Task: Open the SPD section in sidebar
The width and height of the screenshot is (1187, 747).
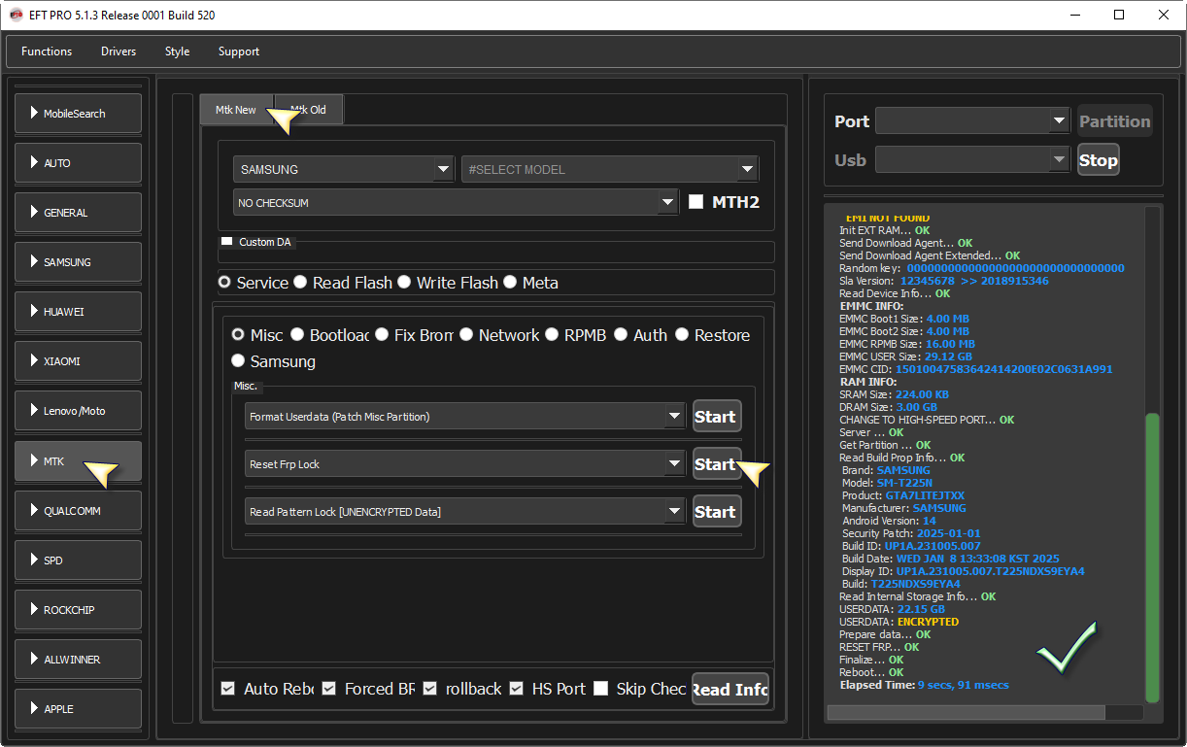Action: tap(79, 560)
